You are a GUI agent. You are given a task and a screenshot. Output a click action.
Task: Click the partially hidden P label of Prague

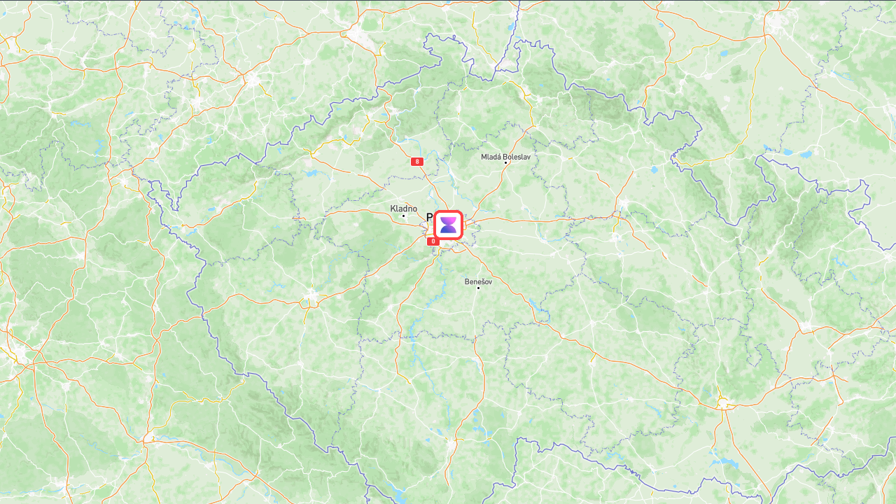(x=430, y=217)
